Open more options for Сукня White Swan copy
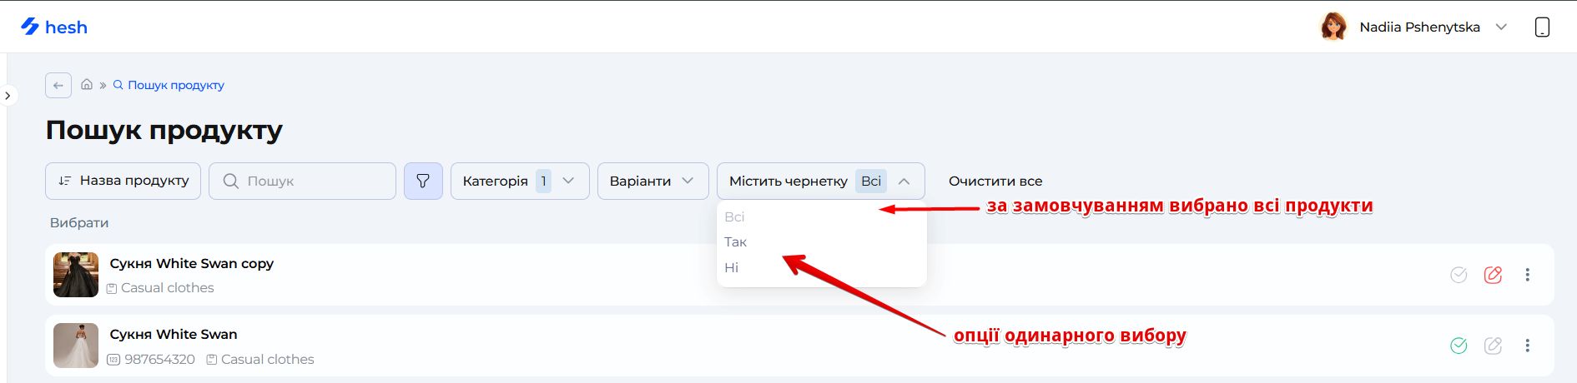 pos(1527,275)
